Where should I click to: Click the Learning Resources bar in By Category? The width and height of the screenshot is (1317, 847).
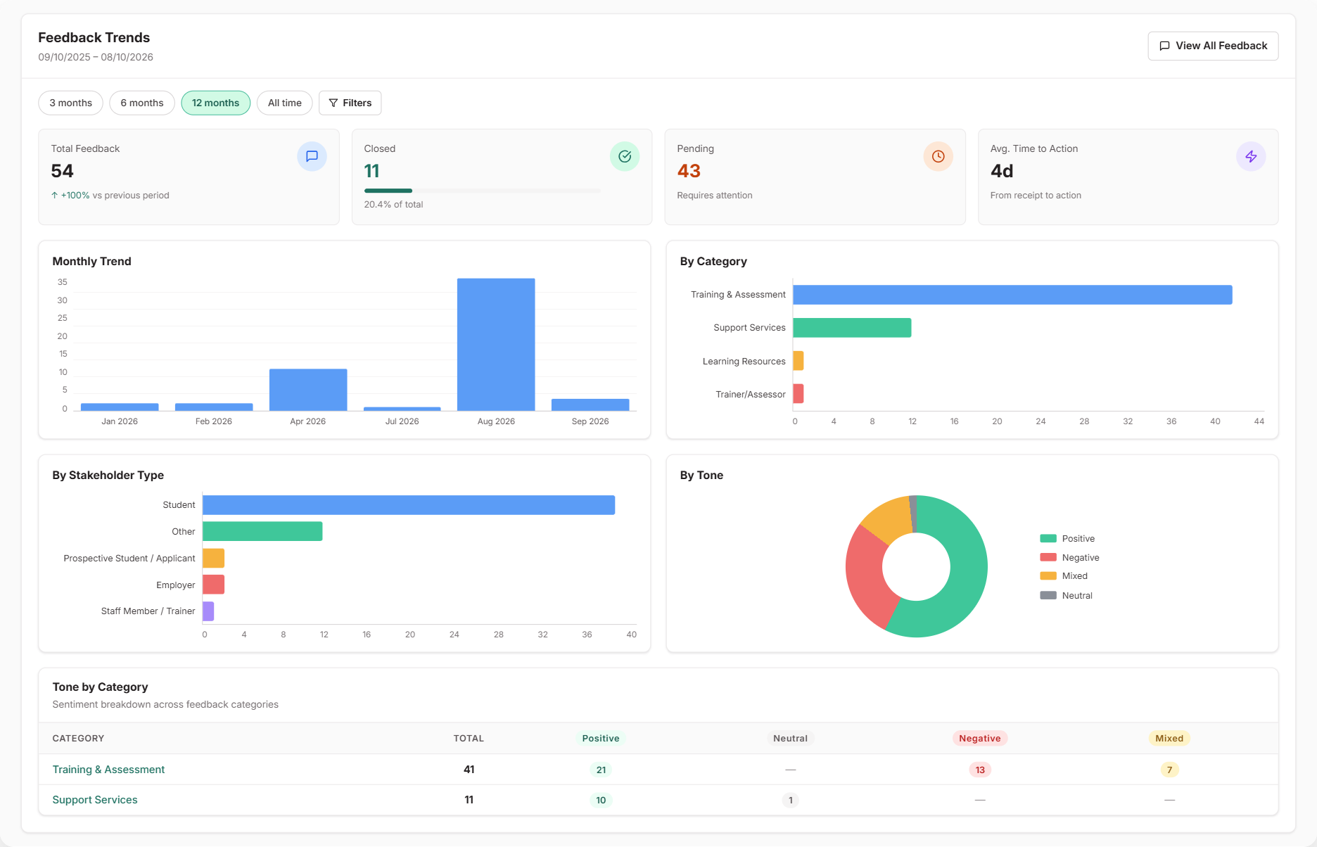click(799, 361)
